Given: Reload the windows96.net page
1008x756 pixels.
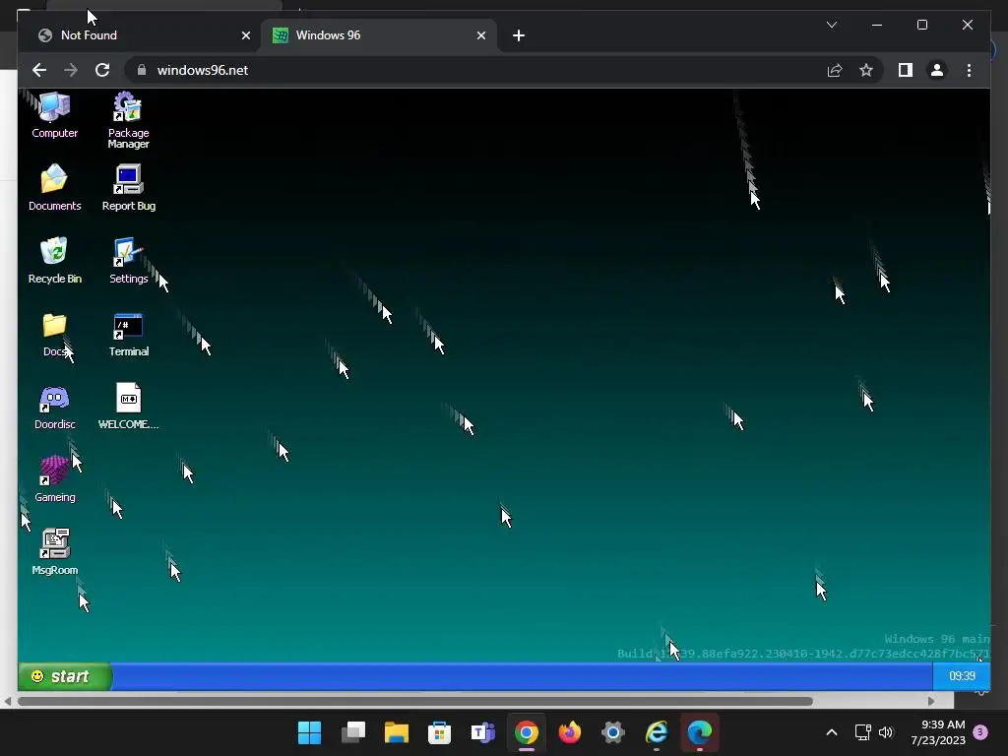Looking at the screenshot, I should pos(102,70).
